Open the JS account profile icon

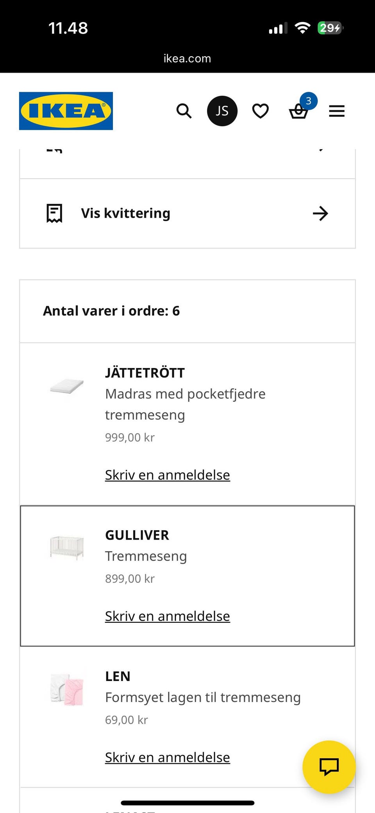pos(222,111)
